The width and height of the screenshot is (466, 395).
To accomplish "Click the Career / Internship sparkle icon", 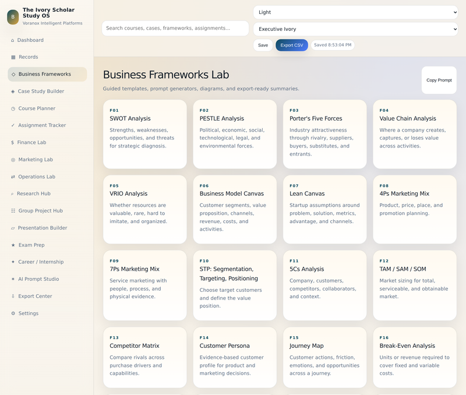I will pos(13,262).
